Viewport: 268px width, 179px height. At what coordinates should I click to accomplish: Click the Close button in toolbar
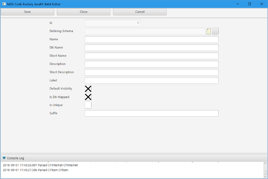[x=84, y=12]
